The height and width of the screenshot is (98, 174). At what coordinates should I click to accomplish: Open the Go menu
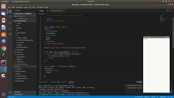30,7
